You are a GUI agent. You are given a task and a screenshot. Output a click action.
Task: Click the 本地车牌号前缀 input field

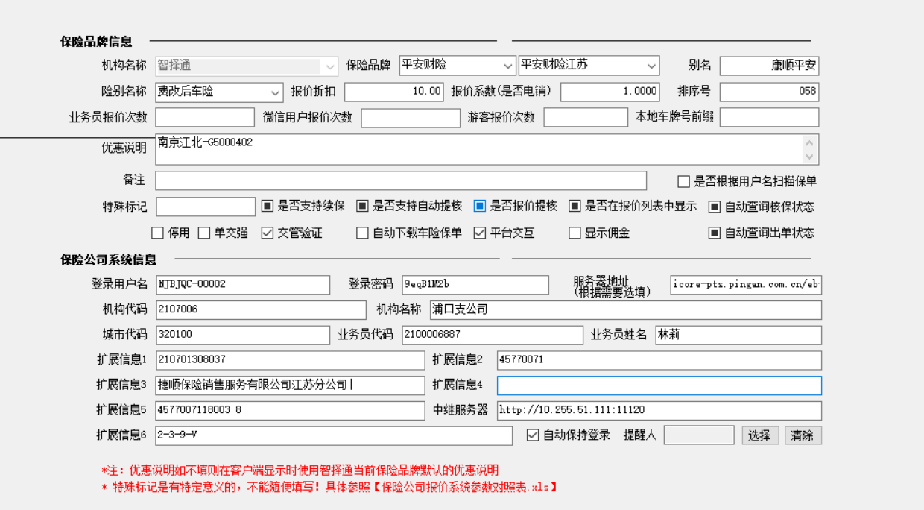click(x=769, y=118)
